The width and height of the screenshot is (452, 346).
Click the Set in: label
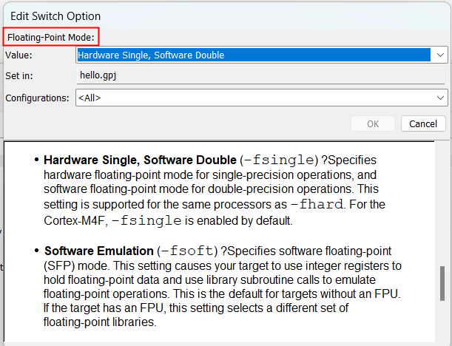point(19,75)
